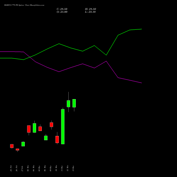The height and width of the screenshot is (177, 177).
Task: Click the 10 Mar date label
Action: coord(56,168)
